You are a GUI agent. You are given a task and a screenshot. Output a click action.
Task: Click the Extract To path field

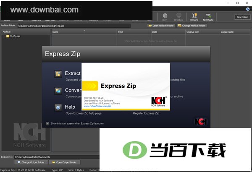pyautogui.click(x=57, y=157)
